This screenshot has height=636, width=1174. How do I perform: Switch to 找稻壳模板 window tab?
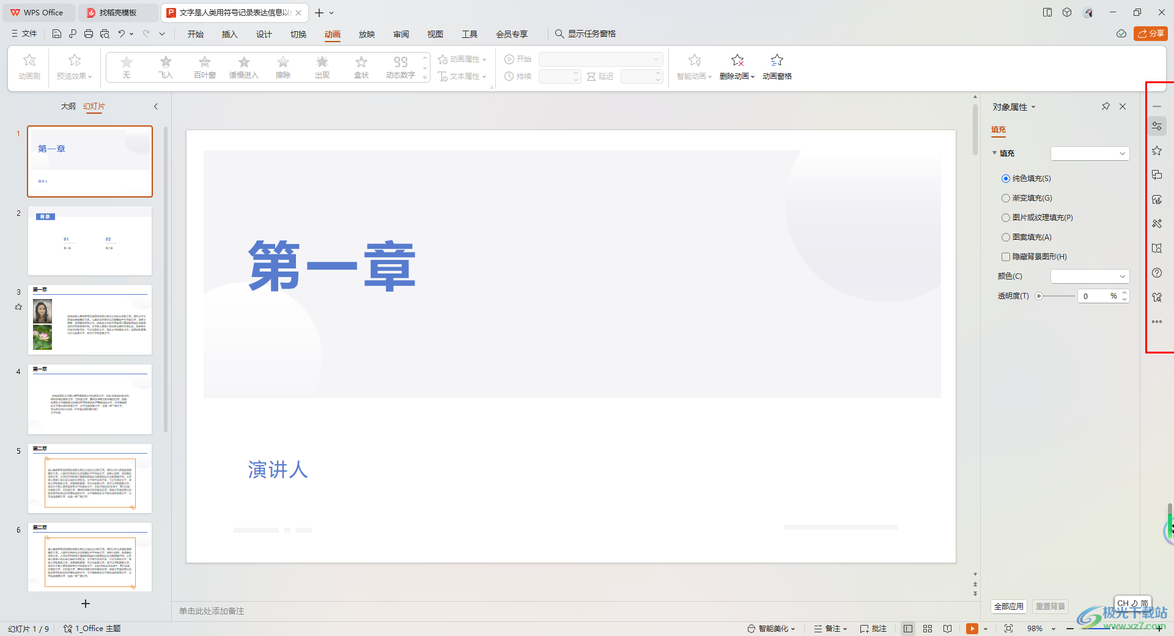click(118, 12)
